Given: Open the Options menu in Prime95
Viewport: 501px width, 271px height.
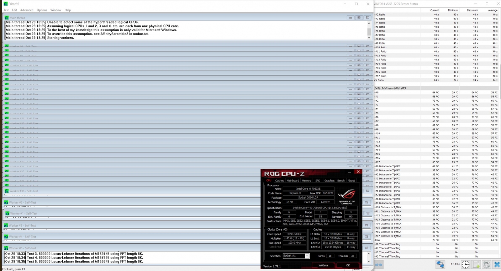Looking at the screenshot, I should (x=42, y=10).
